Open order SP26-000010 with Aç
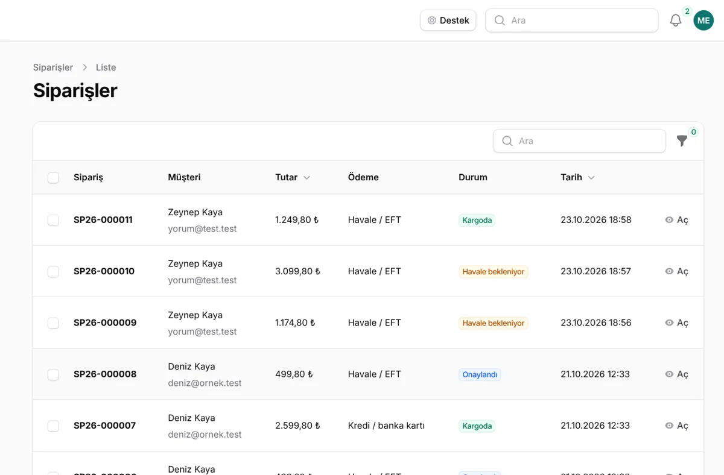This screenshot has width=724, height=475. point(676,271)
